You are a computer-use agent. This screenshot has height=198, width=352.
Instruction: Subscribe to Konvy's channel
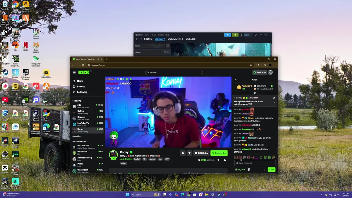point(219,153)
